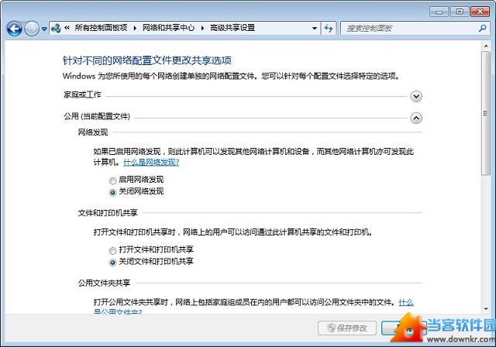Maximize the control panel window

460,12
